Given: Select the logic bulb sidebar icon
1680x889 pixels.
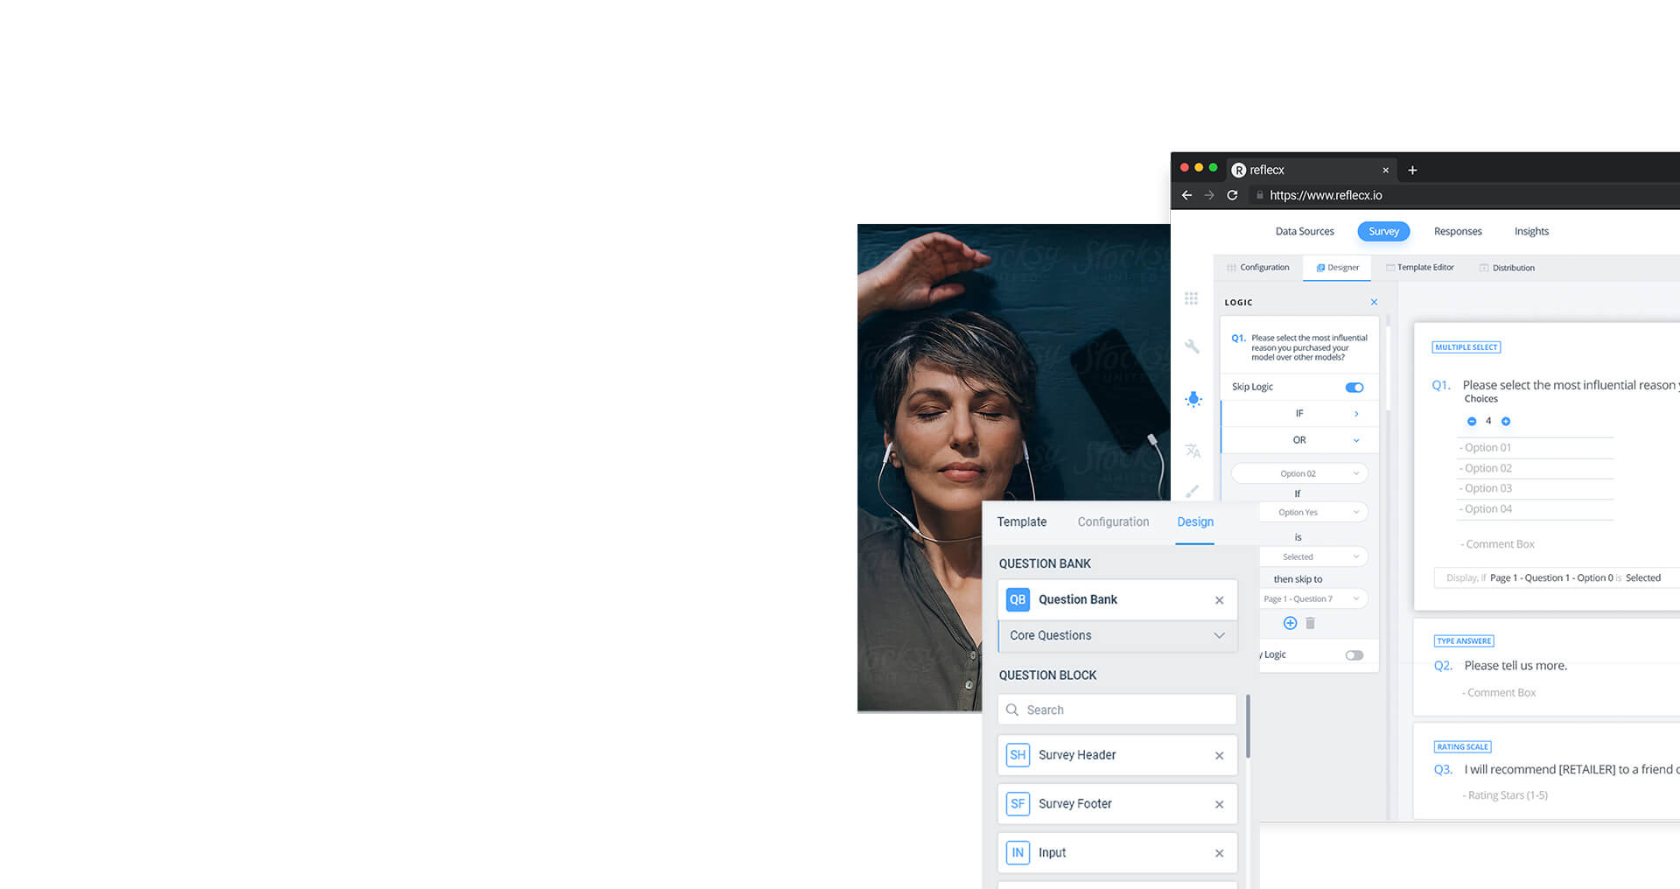Looking at the screenshot, I should pyautogui.click(x=1193, y=399).
